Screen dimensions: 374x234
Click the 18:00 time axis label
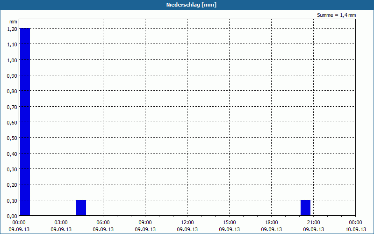[272, 223]
